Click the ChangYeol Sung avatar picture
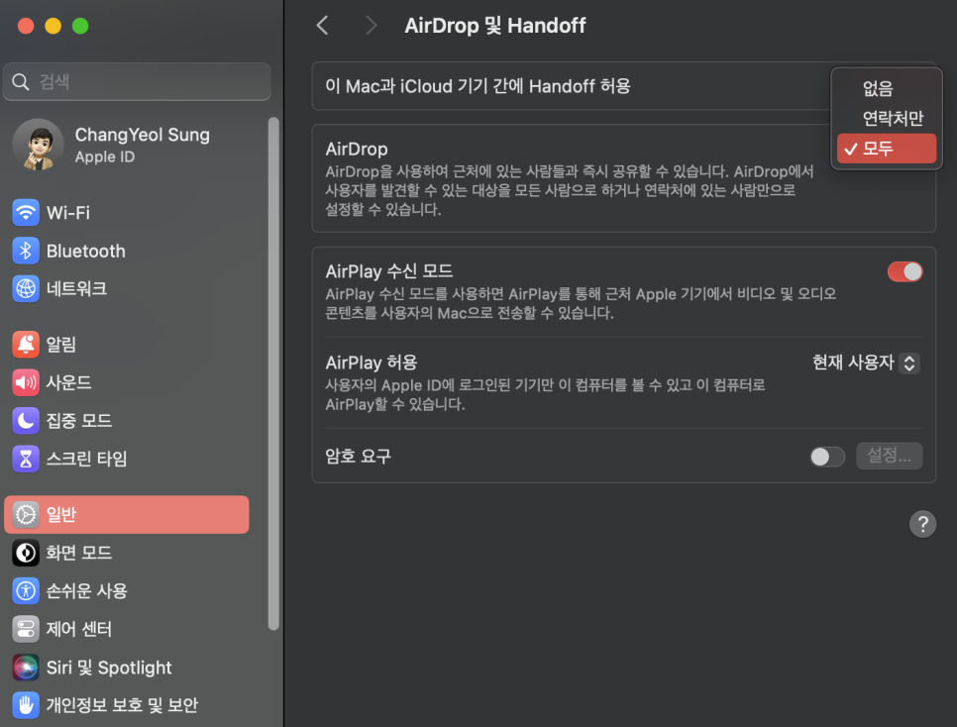 [x=39, y=145]
